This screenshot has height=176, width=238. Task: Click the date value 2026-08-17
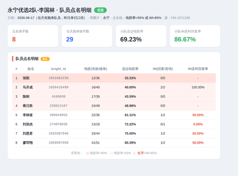pos(26,18)
